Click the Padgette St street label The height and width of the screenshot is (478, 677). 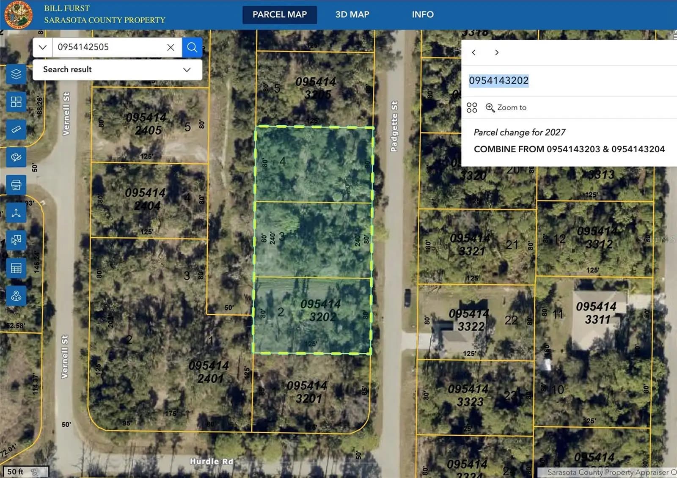[394, 126]
